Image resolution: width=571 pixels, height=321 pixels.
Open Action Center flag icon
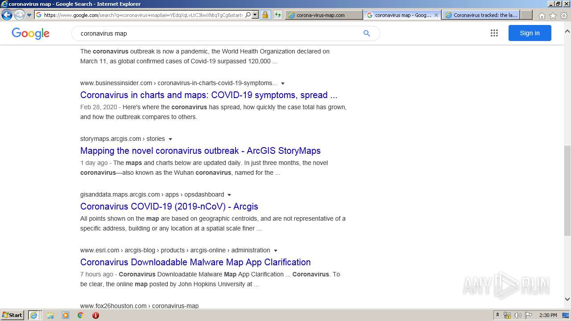[x=529, y=315]
